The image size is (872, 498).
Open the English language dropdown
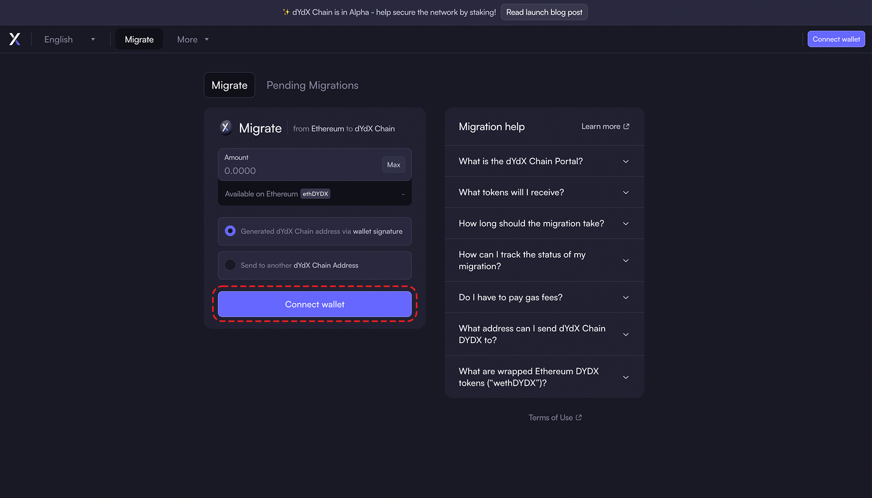(69, 39)
